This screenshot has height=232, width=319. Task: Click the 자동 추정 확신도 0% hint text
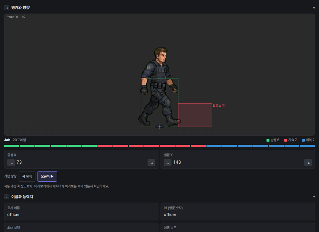(x=56, y=186)
